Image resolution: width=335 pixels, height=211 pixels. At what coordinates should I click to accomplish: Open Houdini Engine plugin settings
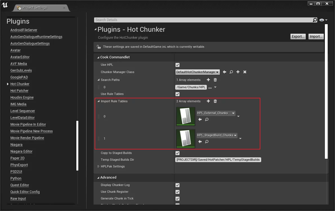click(x=22, y=97)
